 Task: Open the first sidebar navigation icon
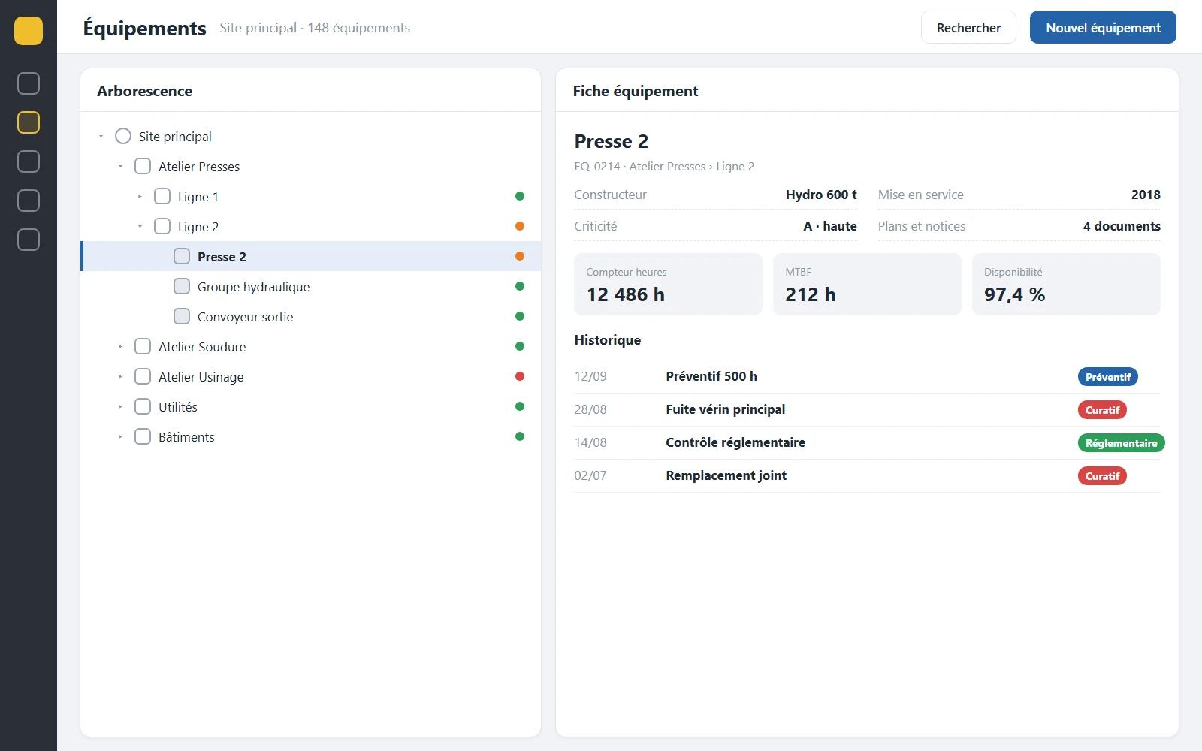pyautogui.click(x=29, y=83)
